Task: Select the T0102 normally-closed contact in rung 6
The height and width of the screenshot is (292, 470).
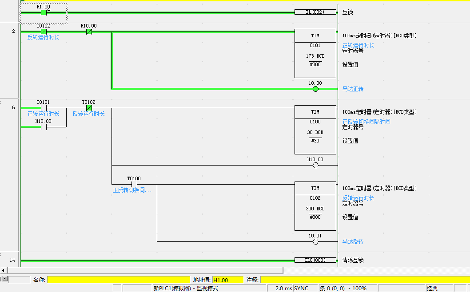Action: tap(89, 108)
